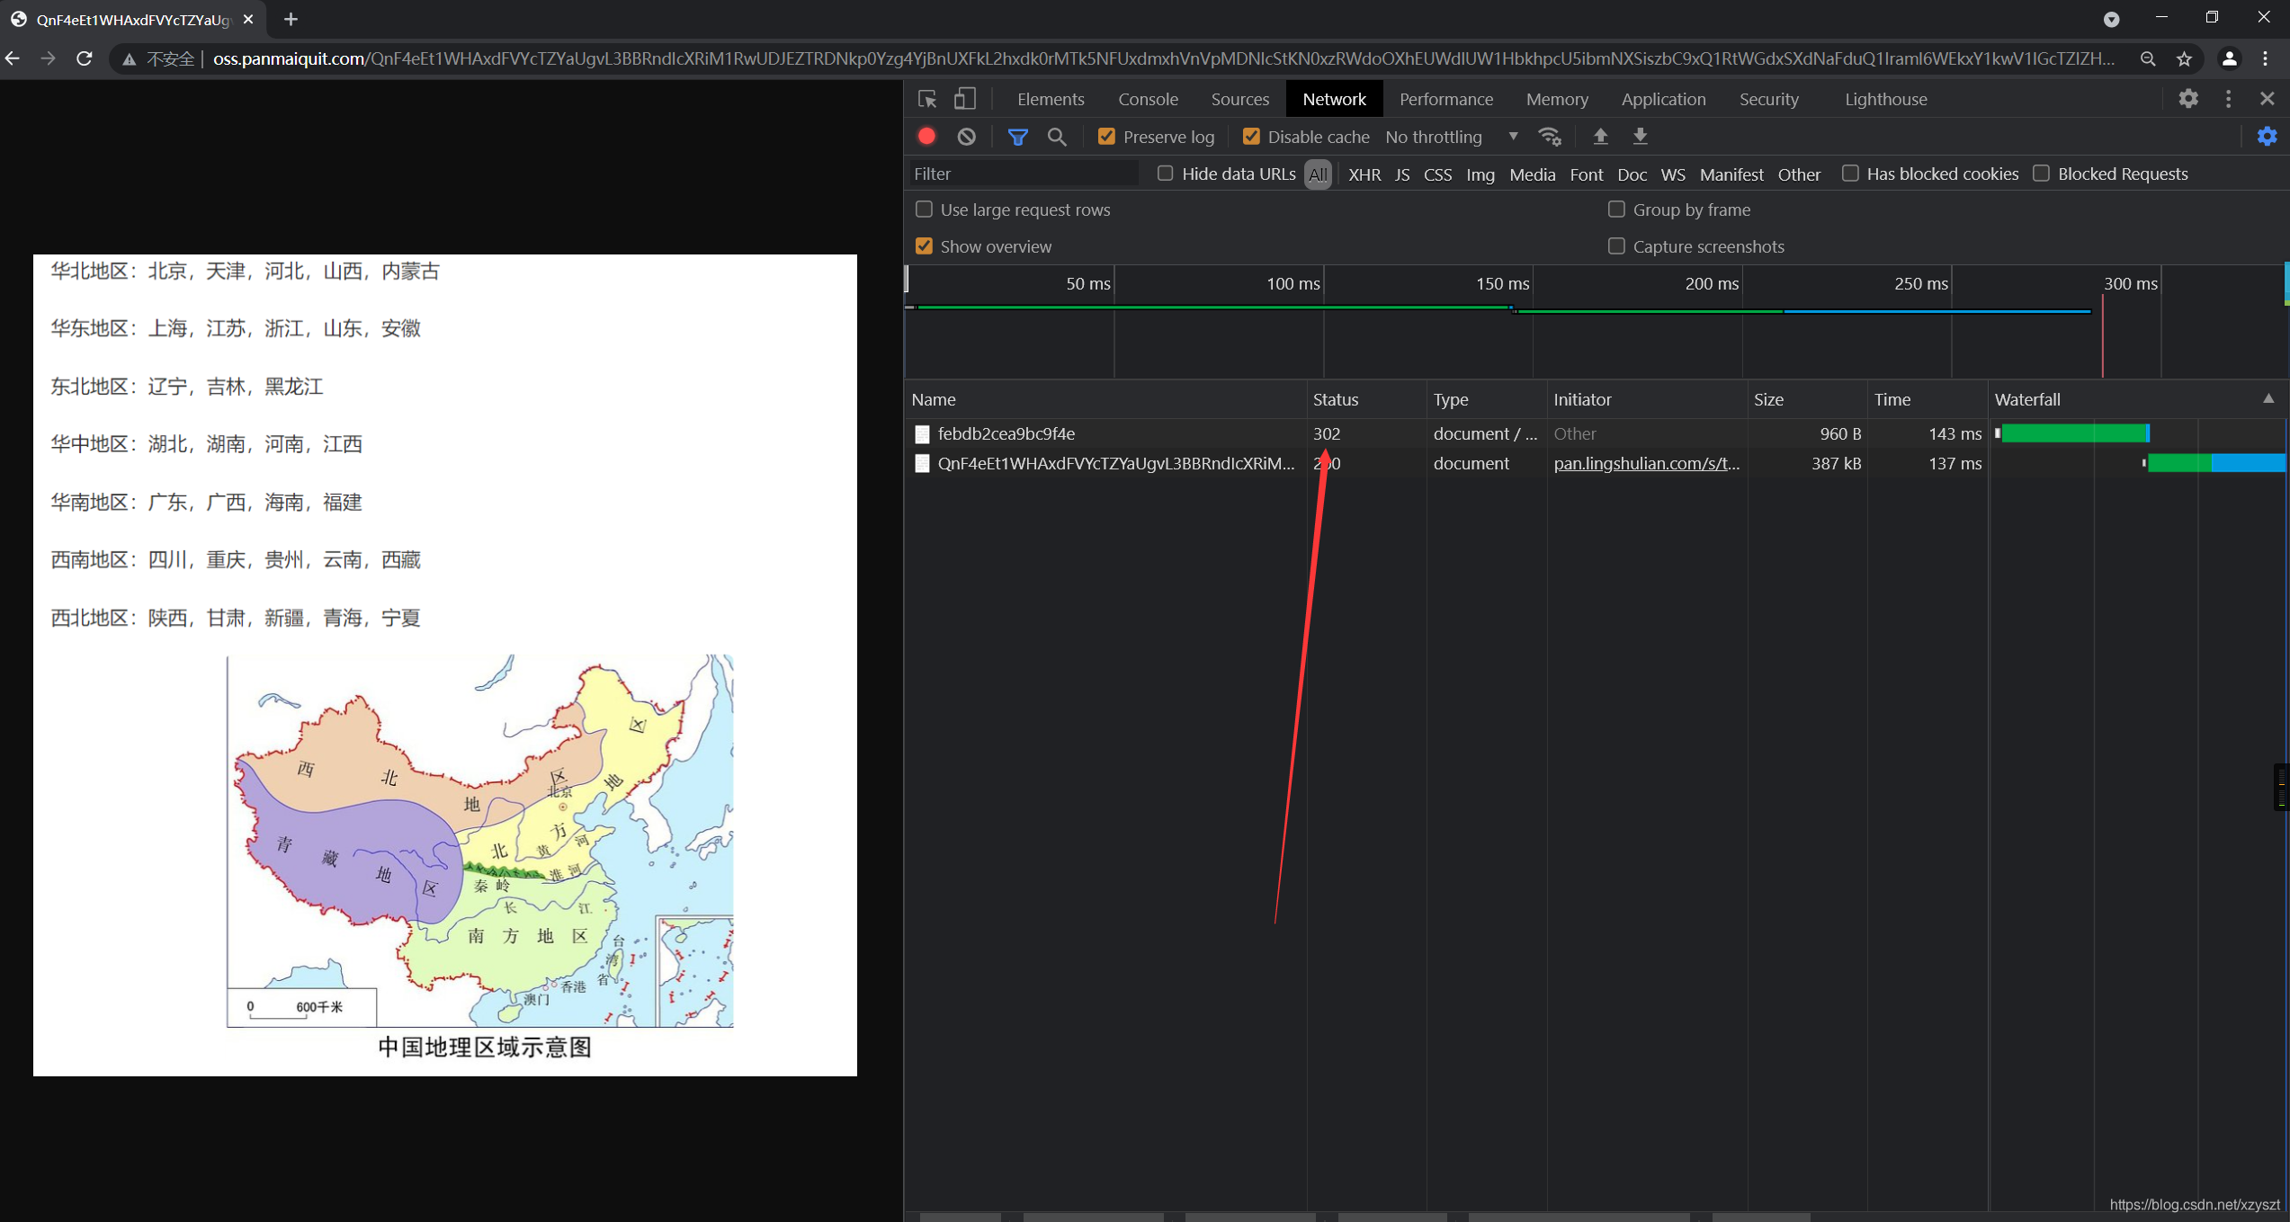Open network search magnifier
The image size is (2290, 1222).
click(x=1057, y=137)
